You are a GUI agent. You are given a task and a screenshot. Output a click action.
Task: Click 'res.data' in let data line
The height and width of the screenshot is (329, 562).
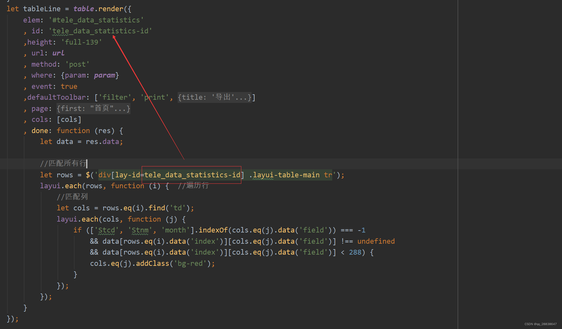102,142
